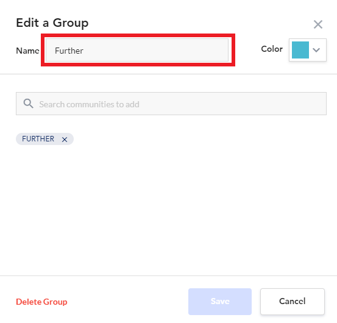
Task: Click the Edit a Group heading
Action: 52,23
